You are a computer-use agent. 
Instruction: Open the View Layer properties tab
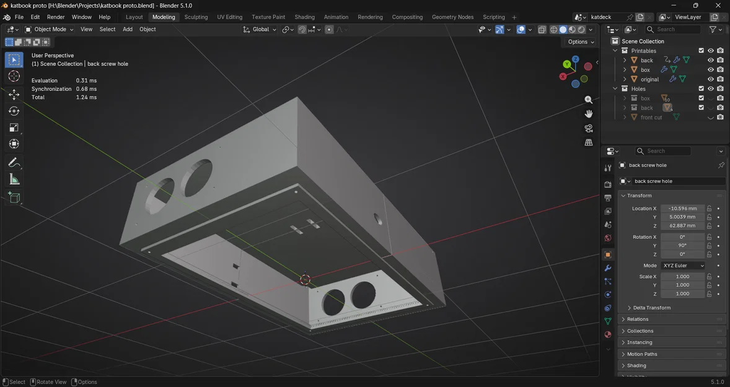pos(607,211)
